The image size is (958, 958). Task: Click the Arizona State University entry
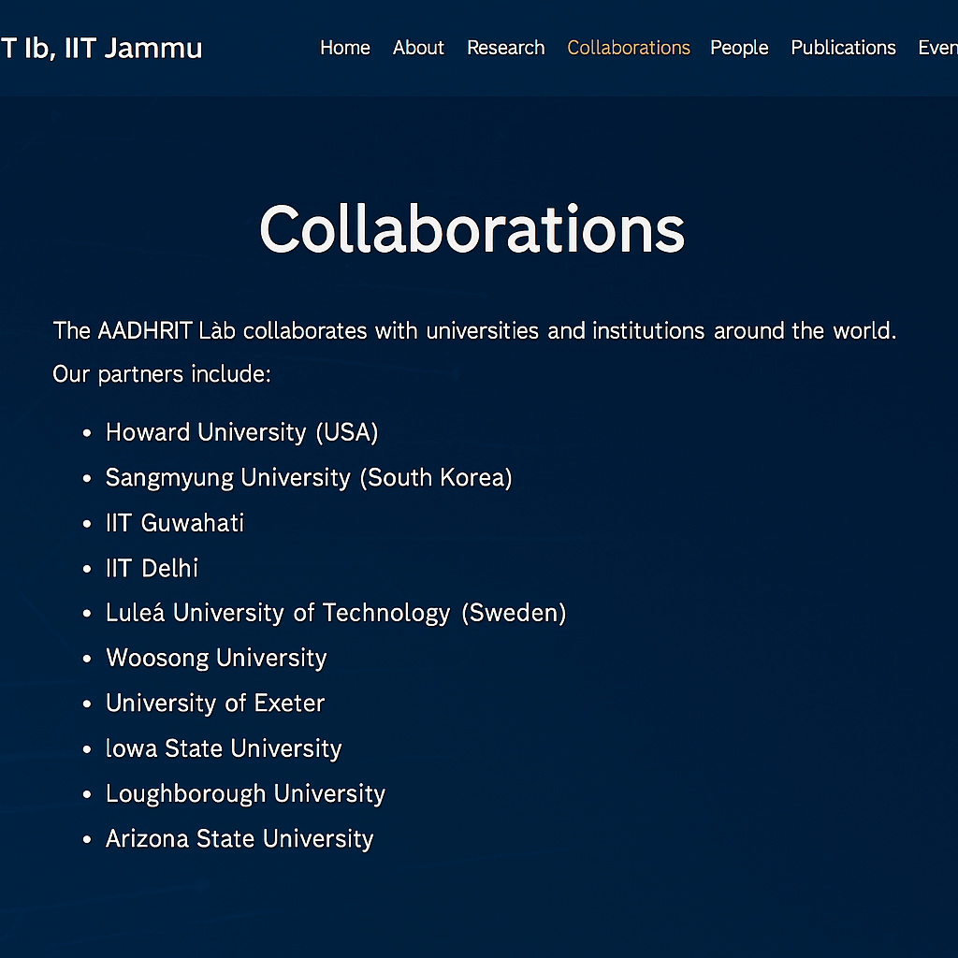(x=239, y=839)
